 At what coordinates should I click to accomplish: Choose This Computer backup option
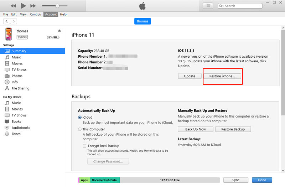coord(80,129)
